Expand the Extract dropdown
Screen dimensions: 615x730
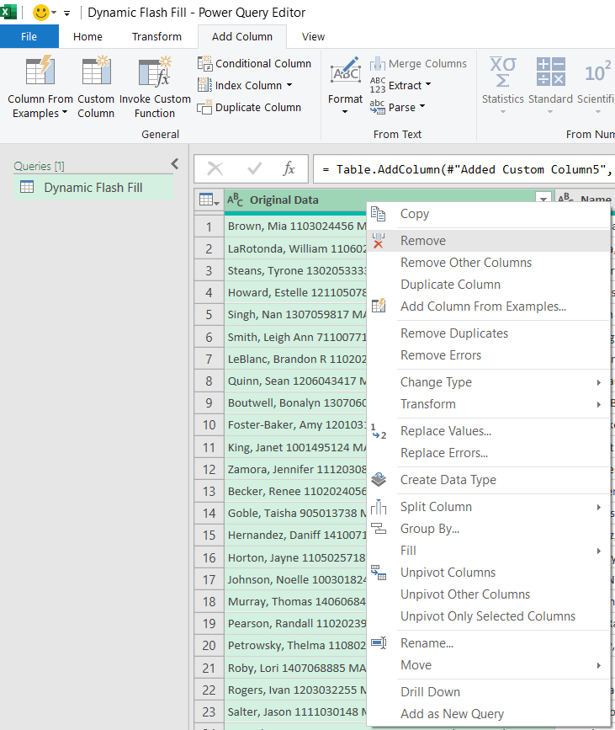[428, 85]
